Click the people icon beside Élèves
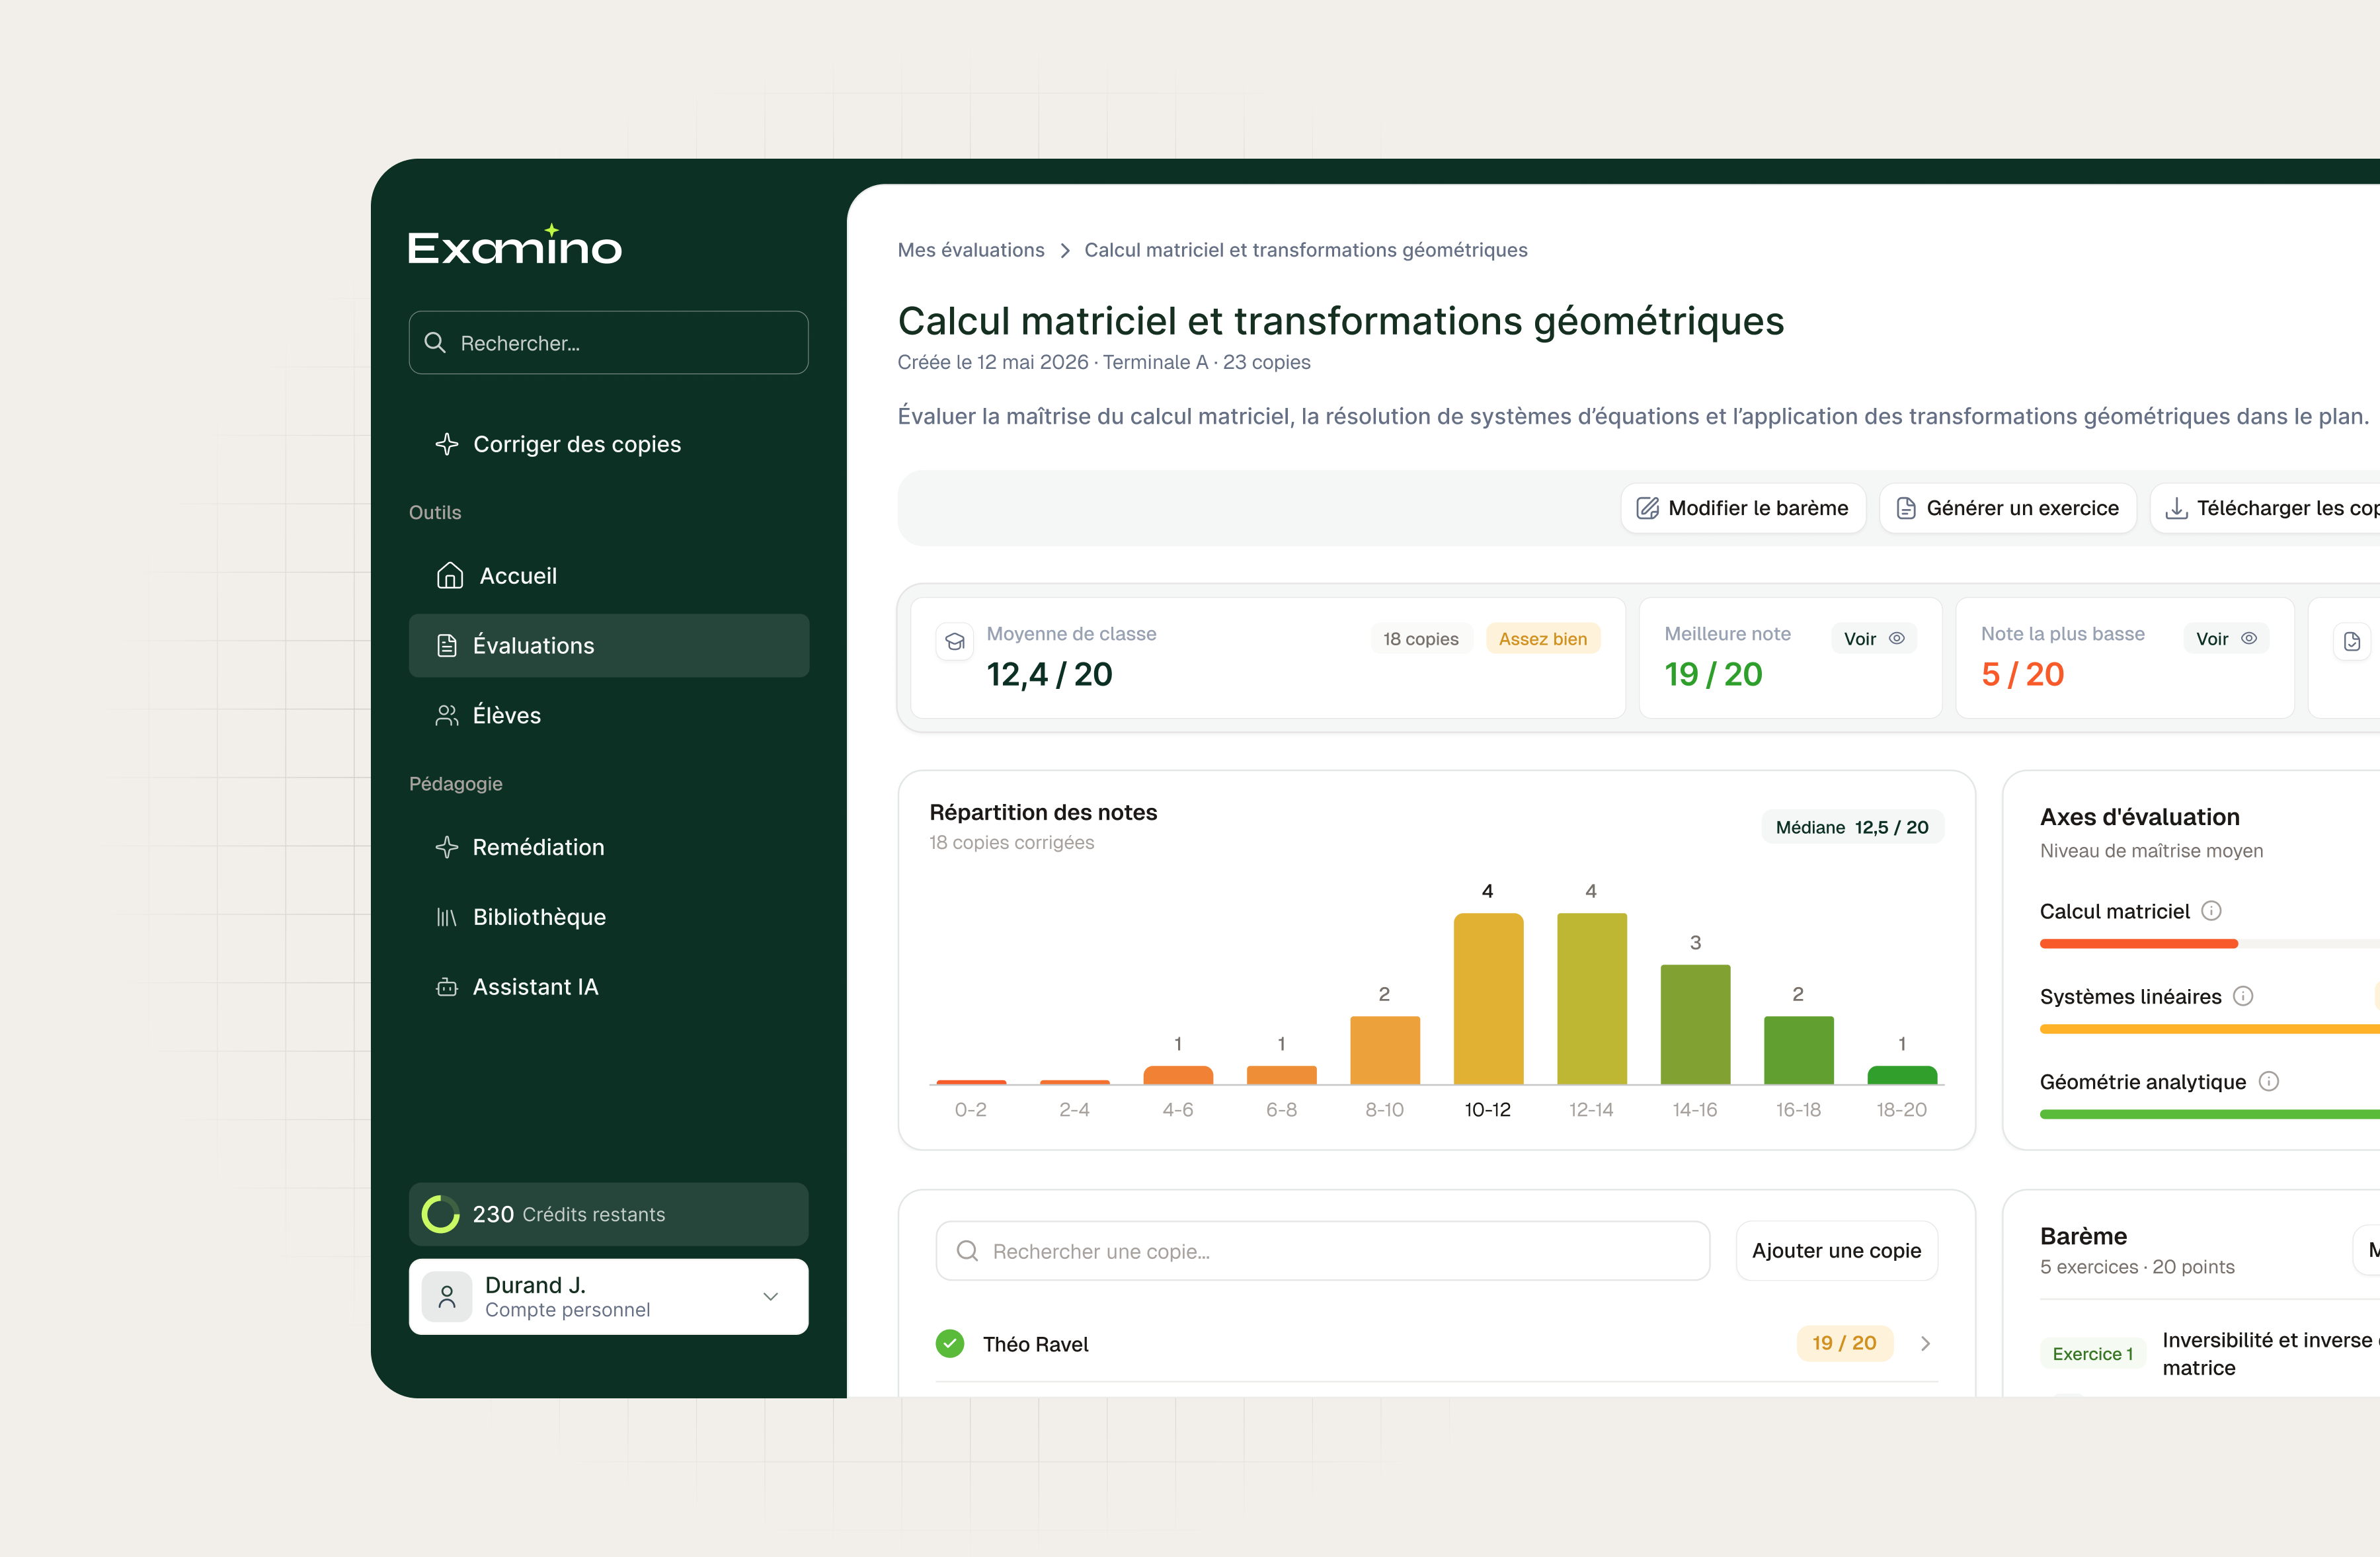The width and height of the screenshot is (2380, 1557). [x=447, y=715]
